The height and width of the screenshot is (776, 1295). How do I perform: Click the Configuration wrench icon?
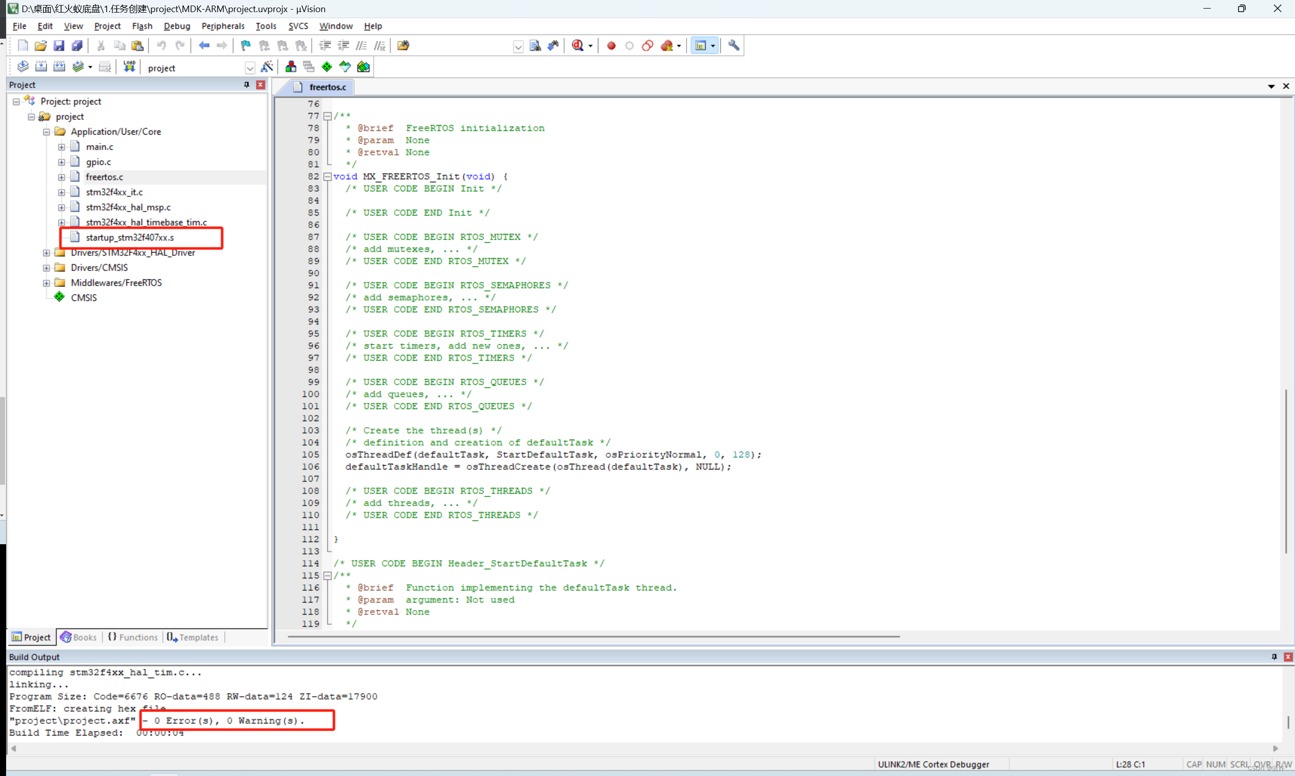(x=733, y=45)
